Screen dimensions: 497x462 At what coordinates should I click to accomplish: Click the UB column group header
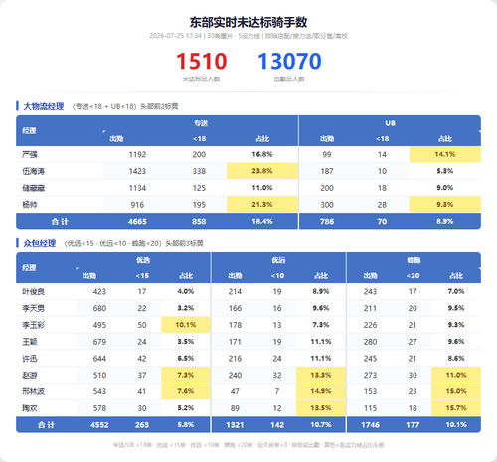390,123
